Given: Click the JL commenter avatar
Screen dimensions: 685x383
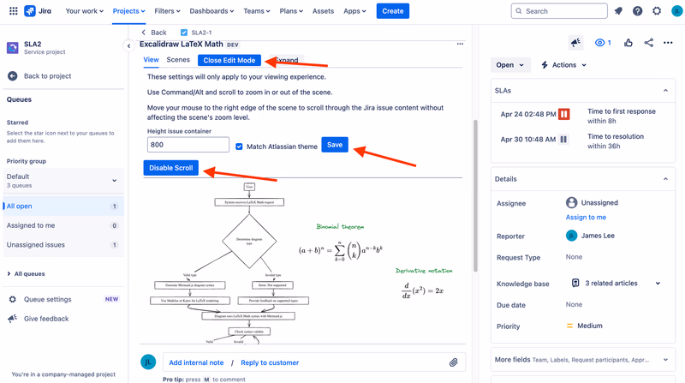Looking at the screenshot, I should coord(148,362).
